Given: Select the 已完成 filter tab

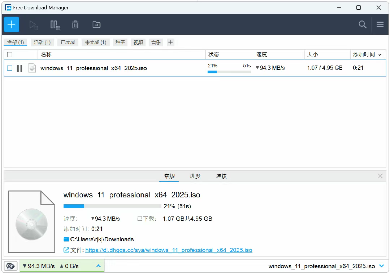Looking at the screenshot, I should (x=68, y=42).
